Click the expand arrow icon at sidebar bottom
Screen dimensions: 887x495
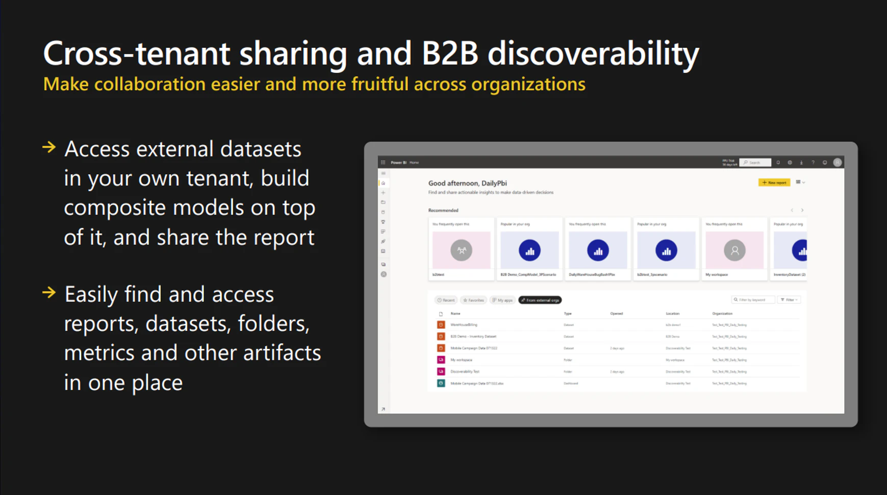[x=383, y=409]
